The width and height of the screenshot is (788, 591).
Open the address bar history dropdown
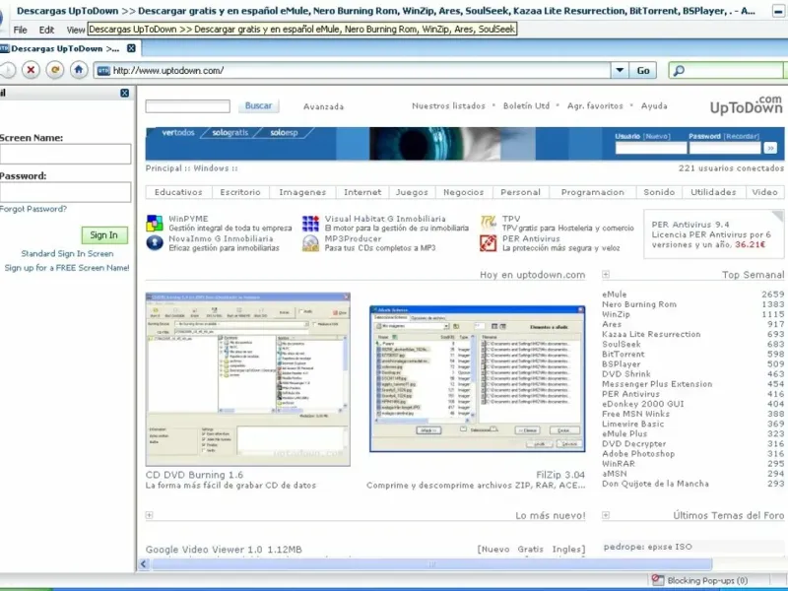620,70
